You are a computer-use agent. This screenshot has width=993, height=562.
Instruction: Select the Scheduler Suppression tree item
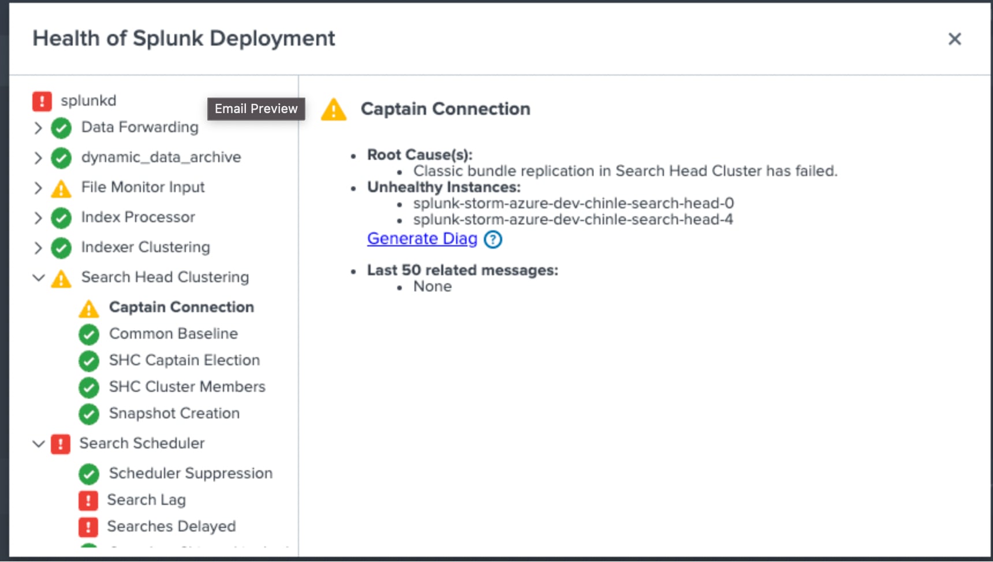191,473
